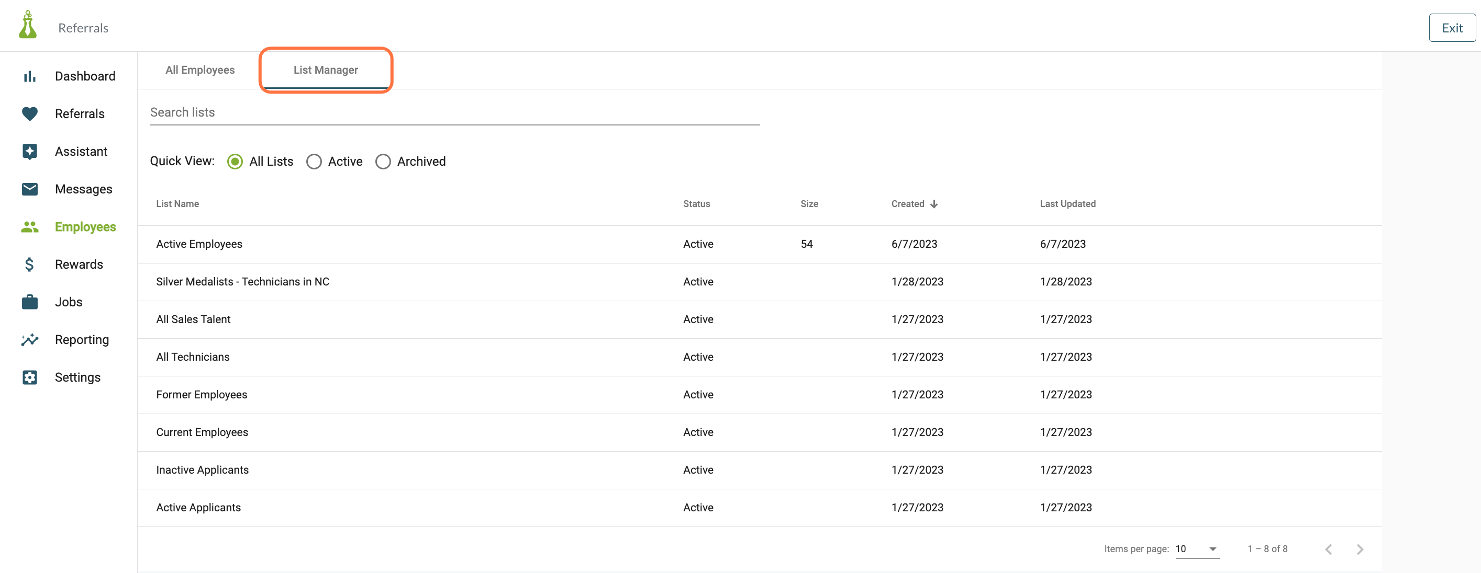Open the Active Employees list
Viewport: 1481px width, 573px height.
click(x=199, y=244)
